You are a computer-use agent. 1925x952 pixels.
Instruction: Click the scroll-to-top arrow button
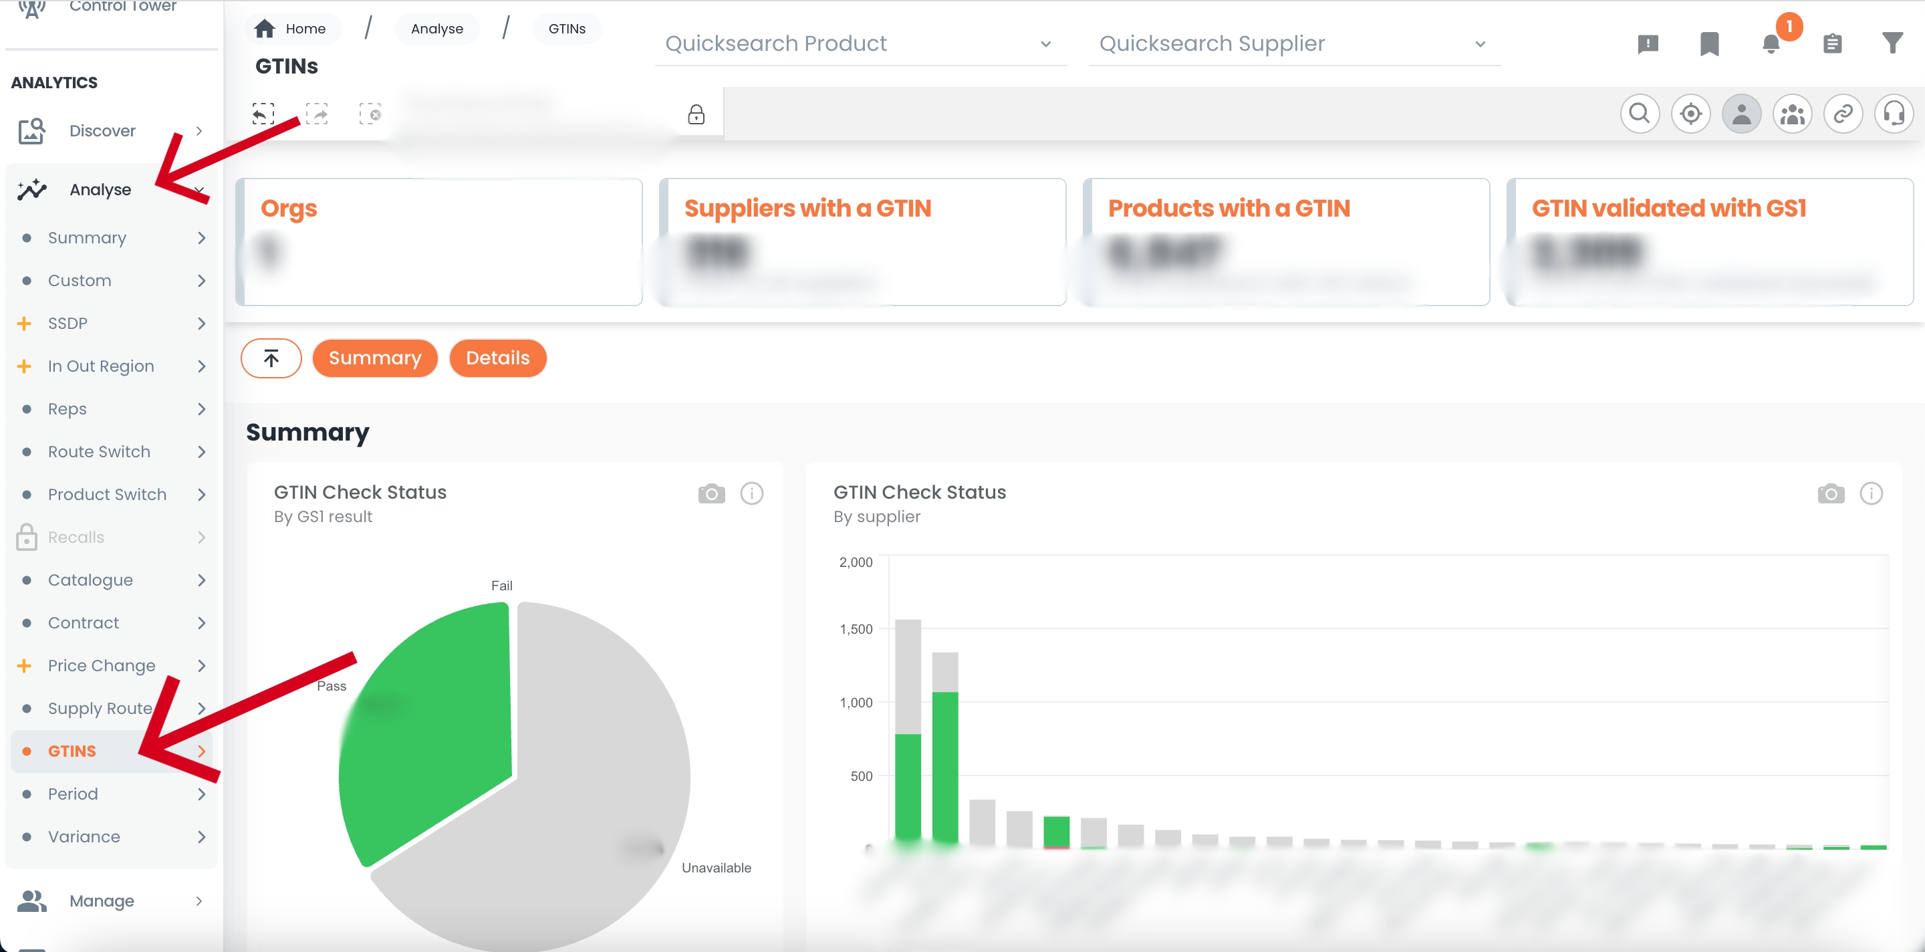(x=271, y=358)
